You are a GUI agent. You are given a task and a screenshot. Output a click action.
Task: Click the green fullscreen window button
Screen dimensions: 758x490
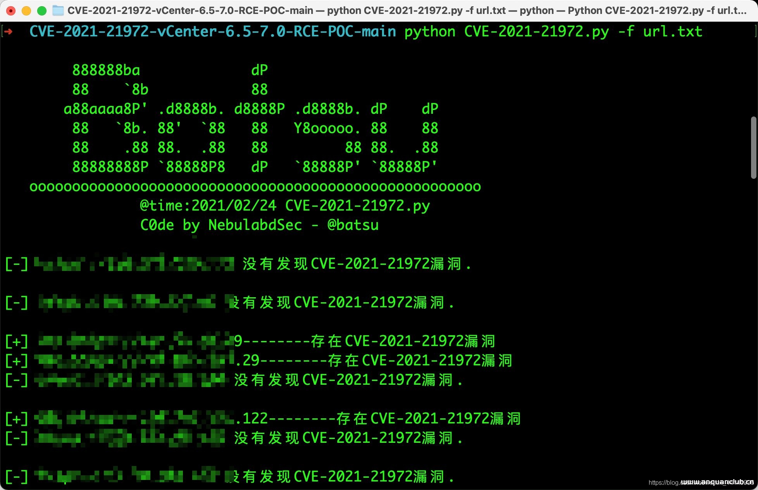click(x=42, y=11)
